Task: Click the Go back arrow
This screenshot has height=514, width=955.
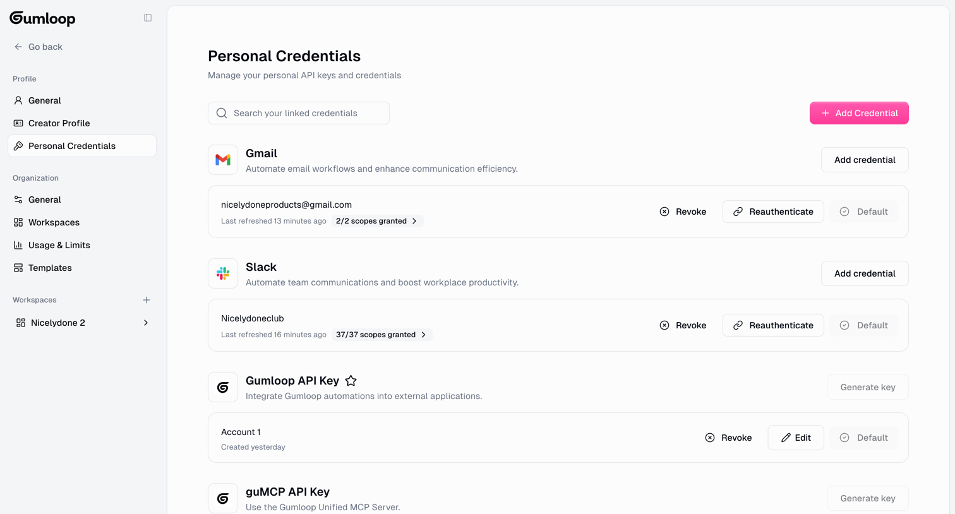Action: tap(18, 47)
